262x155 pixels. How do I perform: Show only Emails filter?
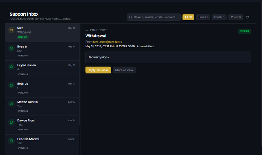click(219, 17)
